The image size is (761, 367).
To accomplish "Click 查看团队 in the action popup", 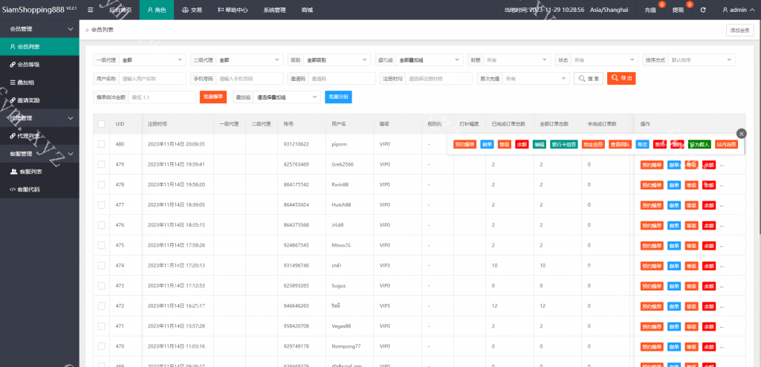I will pos(621,144).
